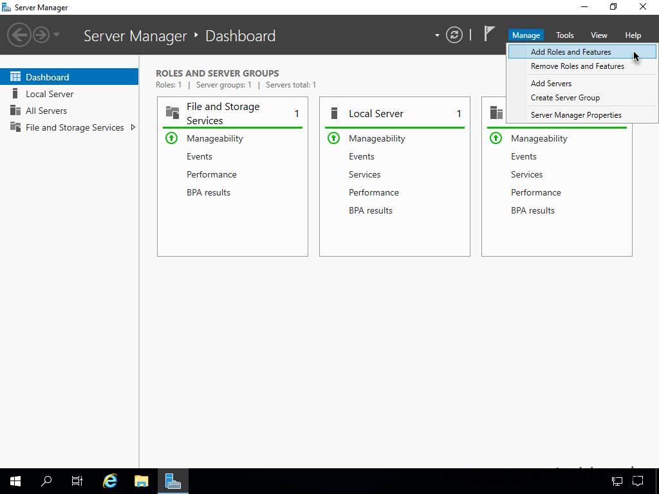Click the Local Server icon in sidebar
659x494 pixels.
pos(15,93)
